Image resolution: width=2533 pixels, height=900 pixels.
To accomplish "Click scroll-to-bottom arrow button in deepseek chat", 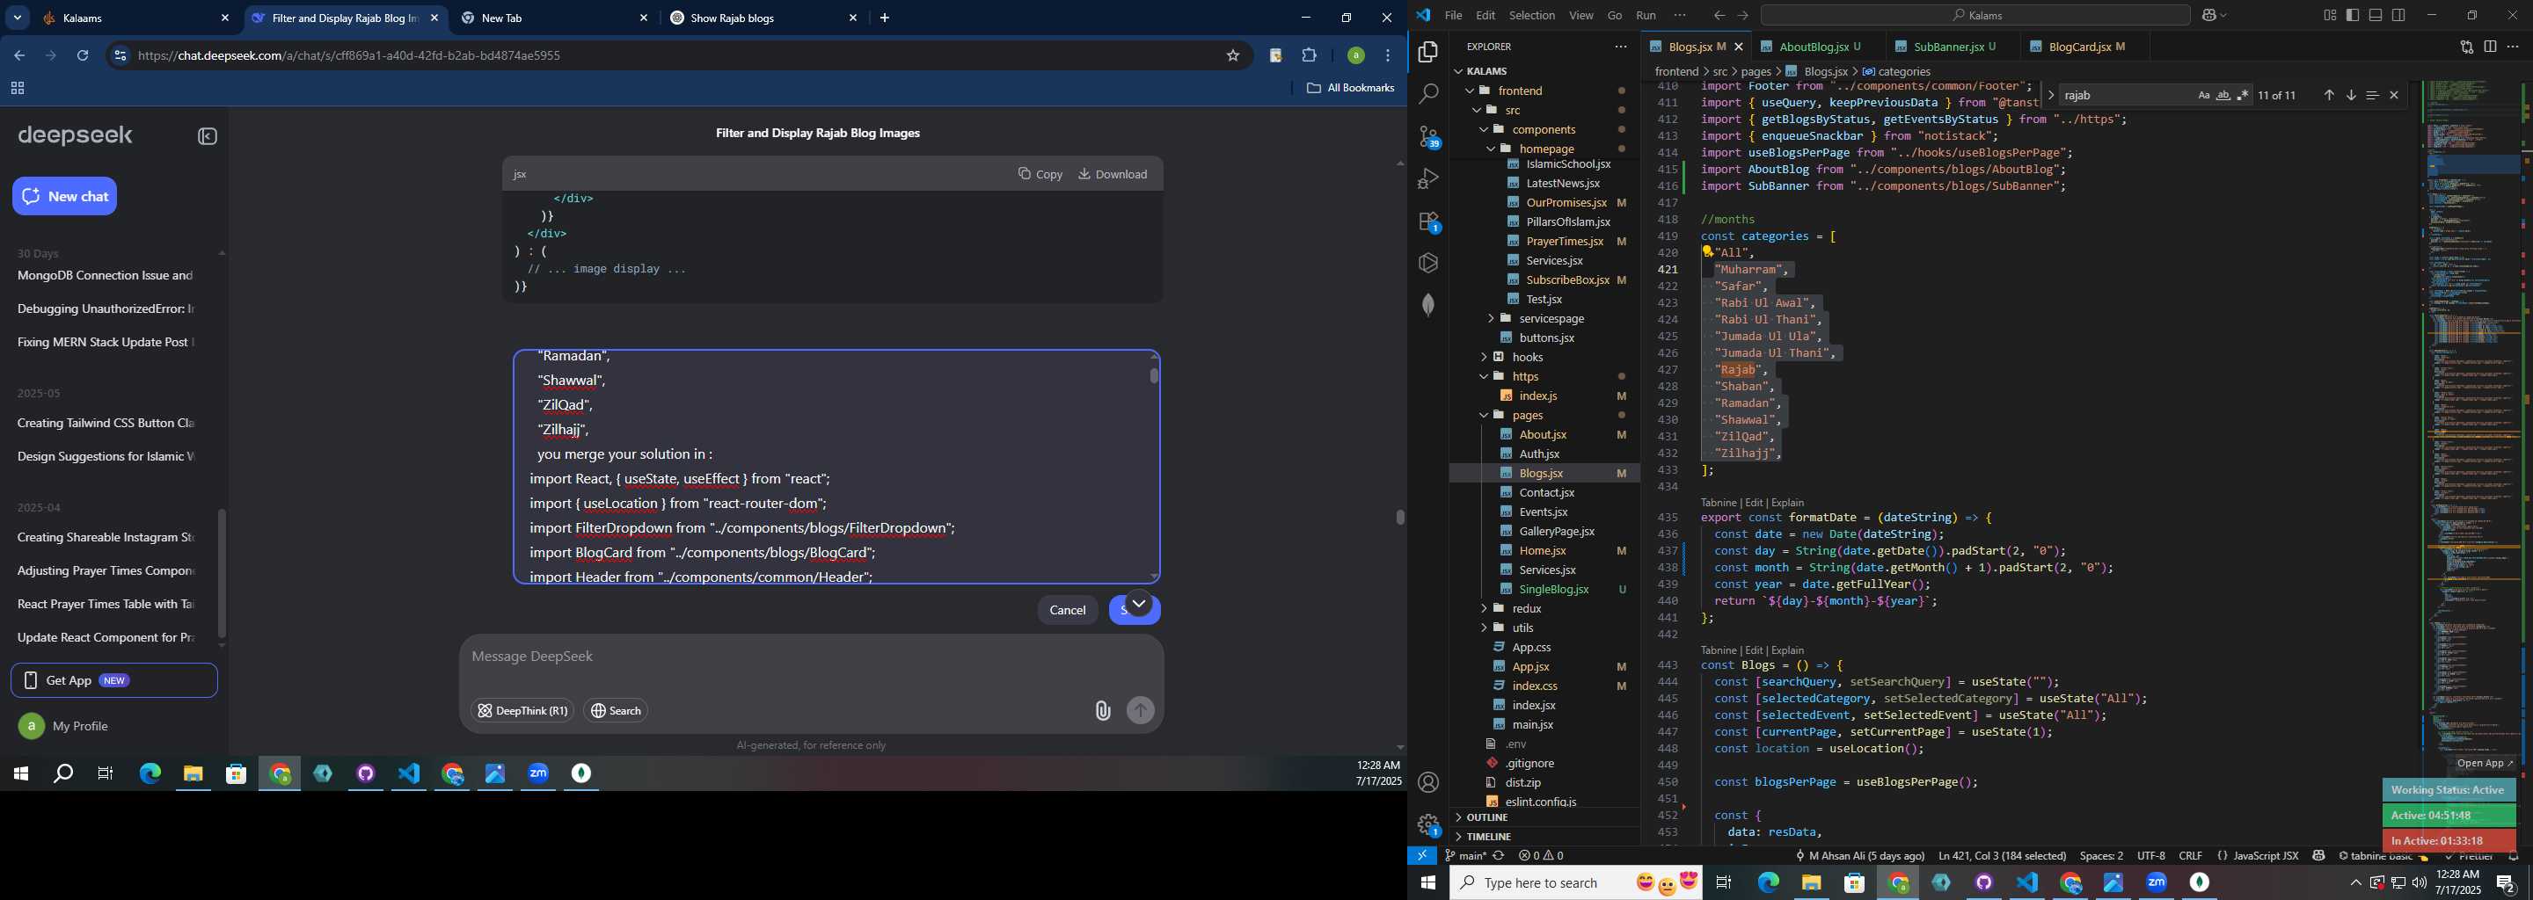I will [1138, 605].
